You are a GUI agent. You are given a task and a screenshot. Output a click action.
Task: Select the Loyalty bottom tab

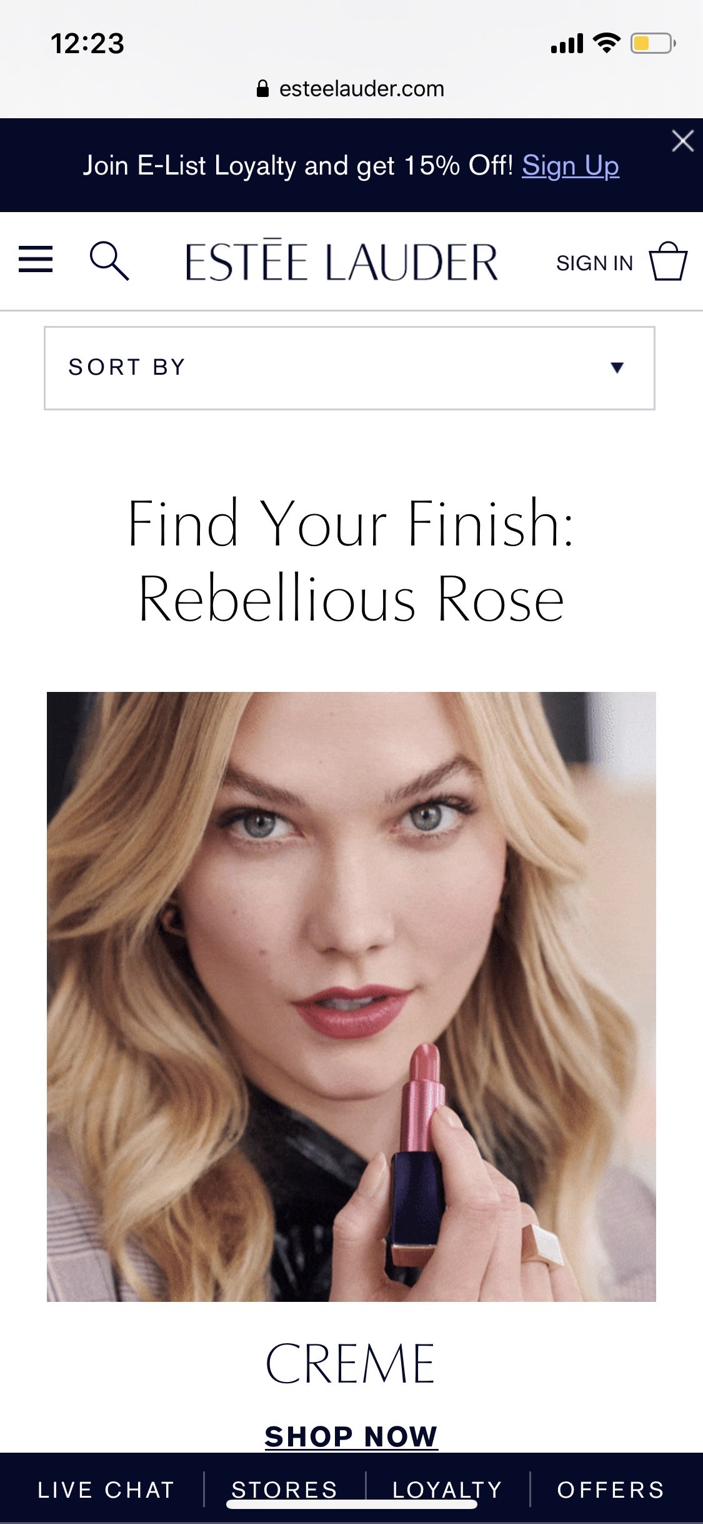pos(447,1490)
